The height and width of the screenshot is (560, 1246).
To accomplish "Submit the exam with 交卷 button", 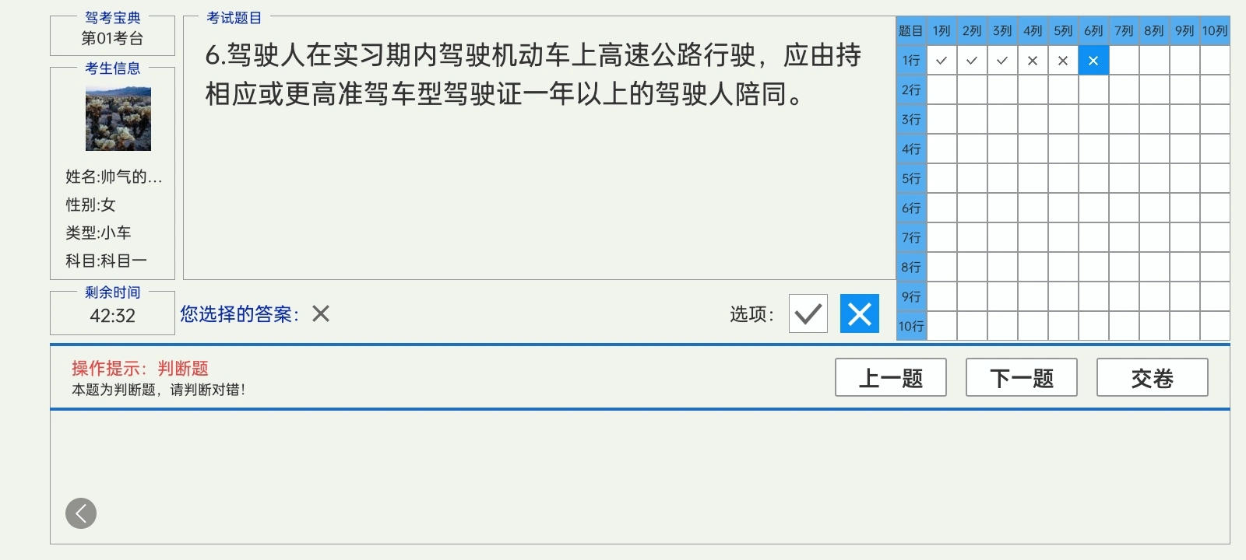I will 1153,377.
